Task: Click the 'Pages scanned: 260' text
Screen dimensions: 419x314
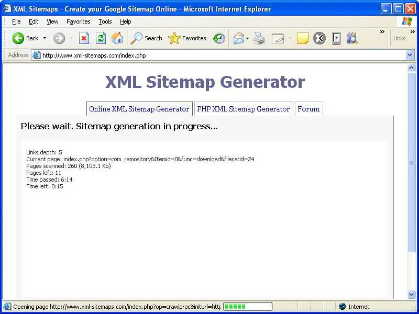Action: click(69, 166)
